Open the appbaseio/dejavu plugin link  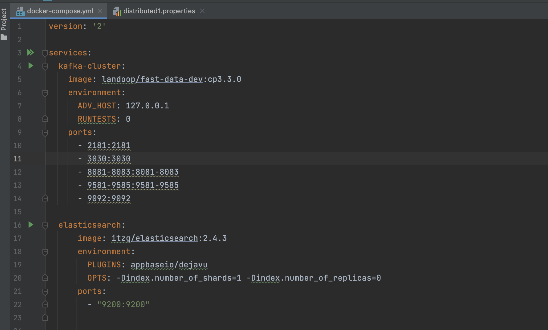169,265
